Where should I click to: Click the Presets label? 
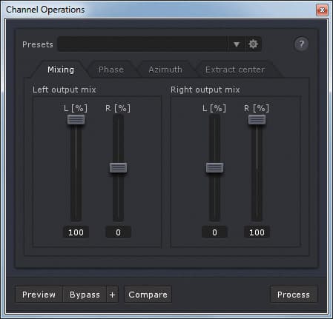[x=38, y=44]
